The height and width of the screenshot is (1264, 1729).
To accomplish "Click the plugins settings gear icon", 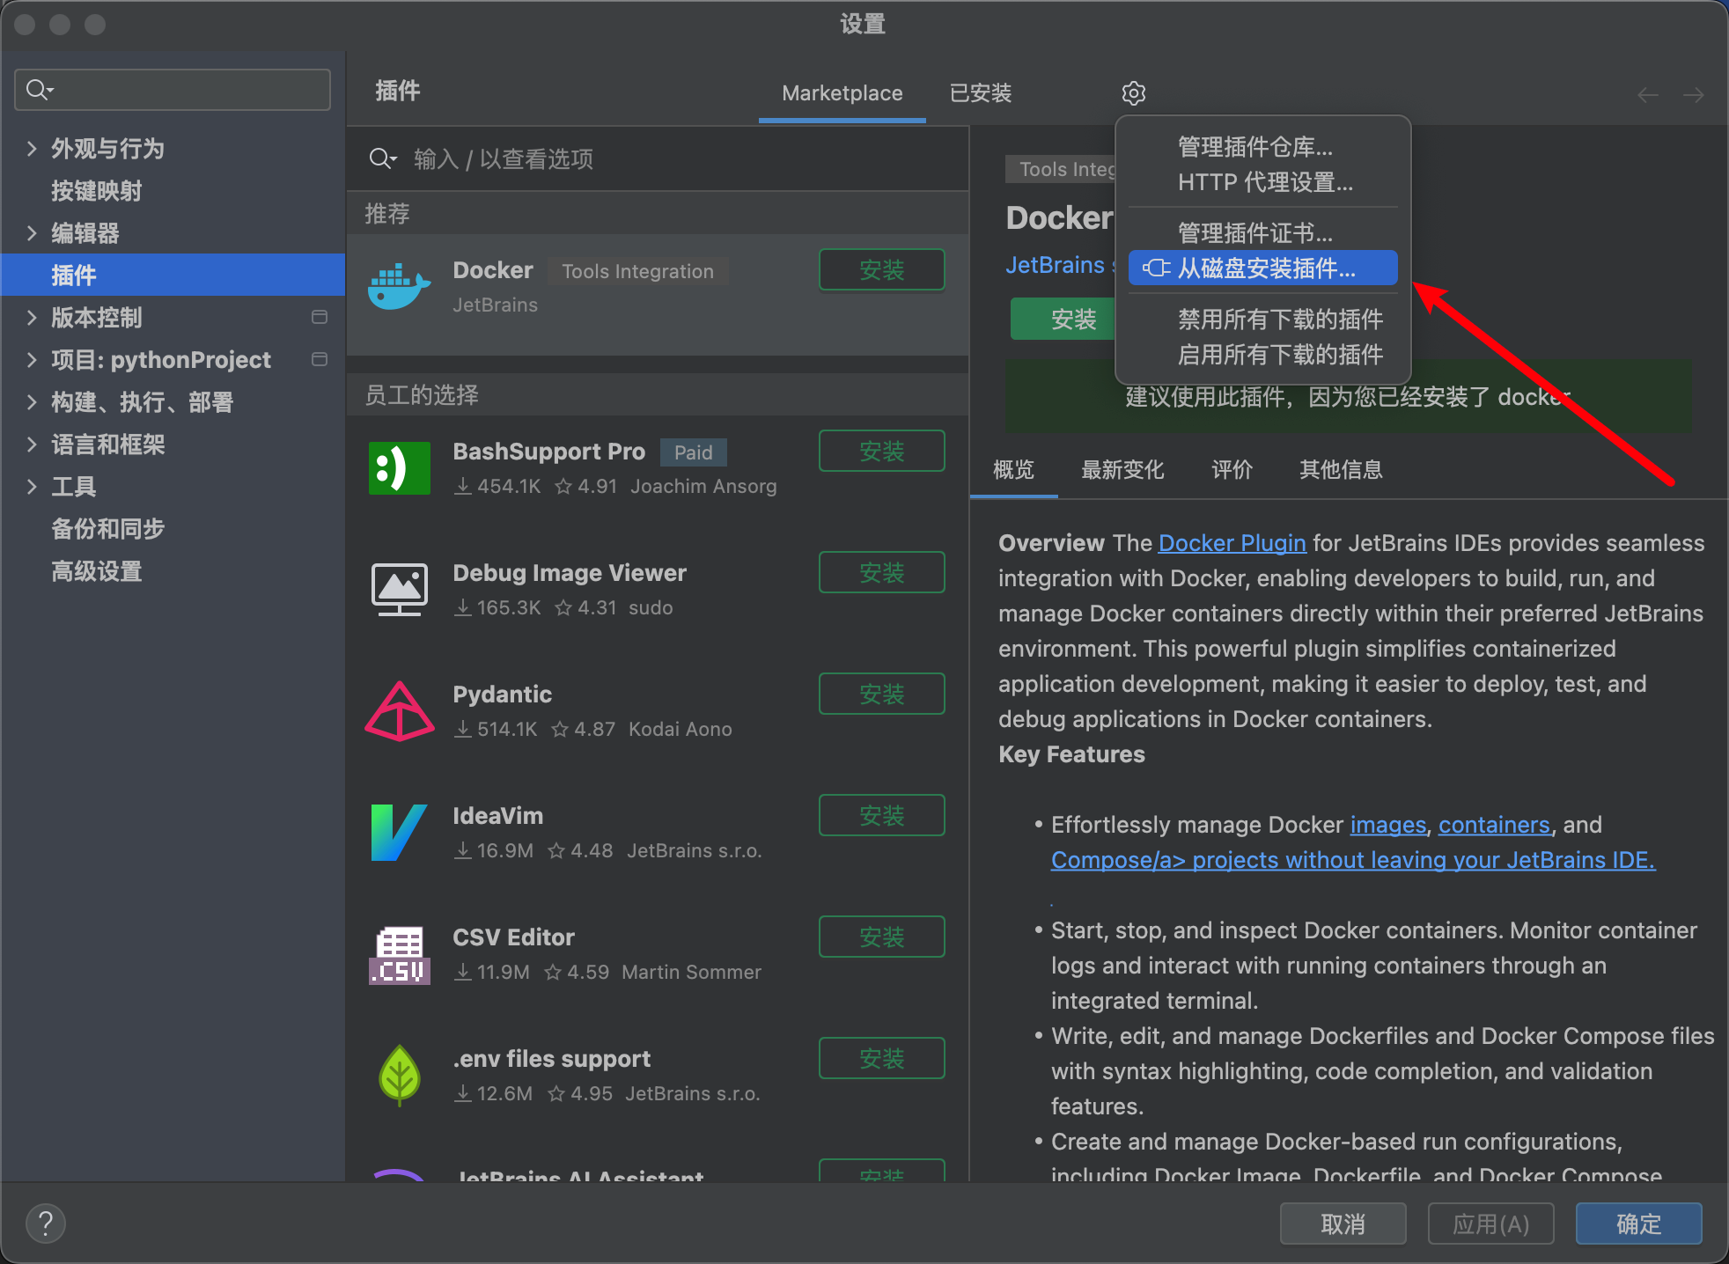I will coord(1133,93).
